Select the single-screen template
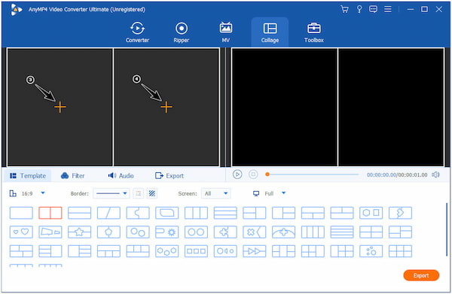This screenshot has width=452, height=294. 21,213
